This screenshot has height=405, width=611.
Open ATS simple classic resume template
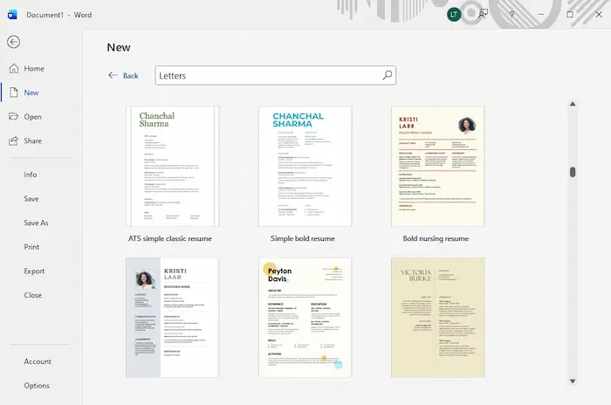pyautogui.click(x=172, y=167)
